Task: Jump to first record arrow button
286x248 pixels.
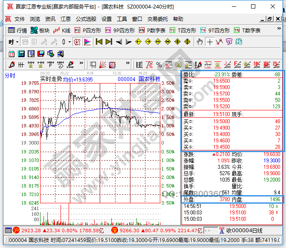Action: pyautogui.click(x=99, y=42)
